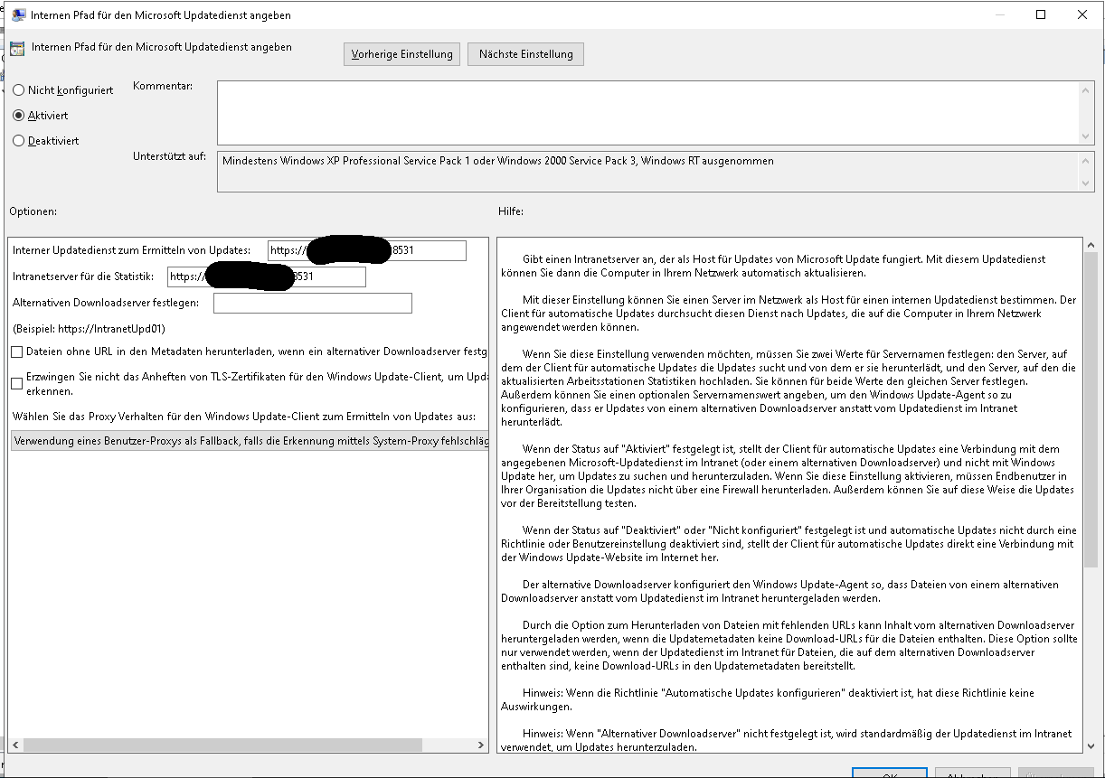
Task: Minimize the policy settings window
Action: tap(999, 15)
